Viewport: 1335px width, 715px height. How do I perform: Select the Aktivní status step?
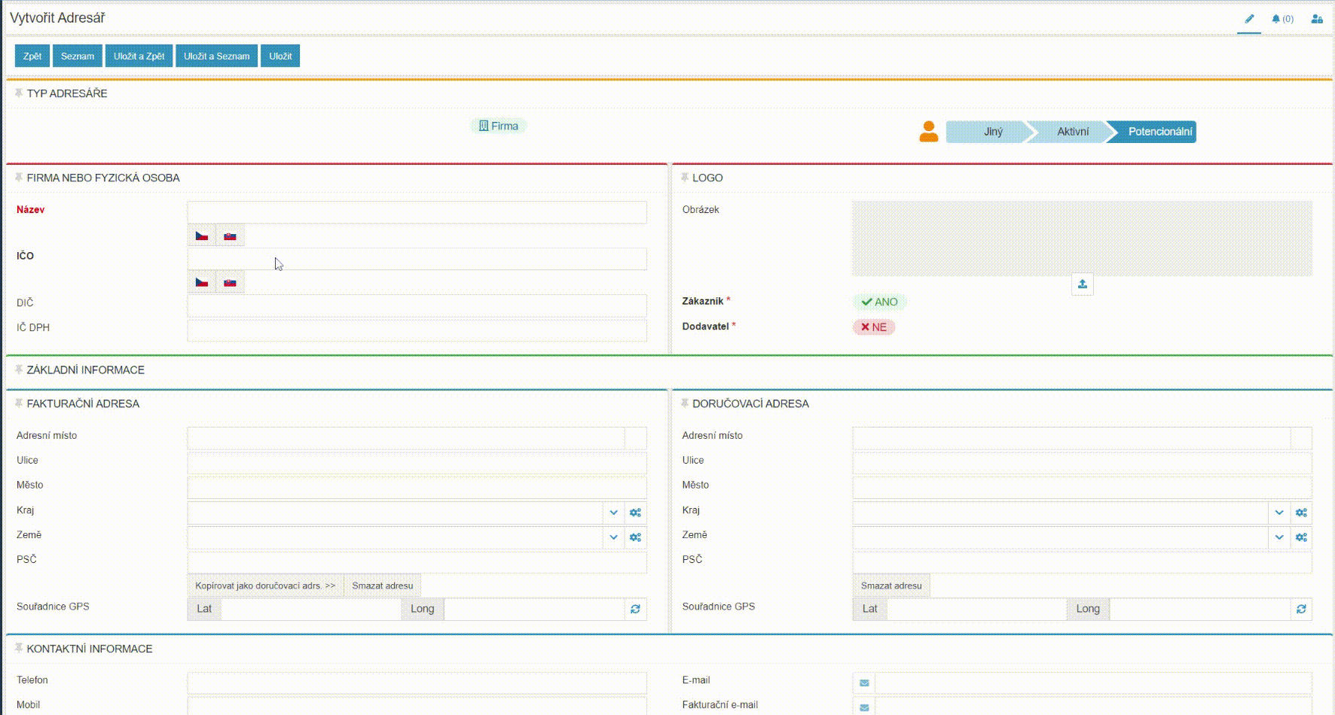pos(1072,132)
